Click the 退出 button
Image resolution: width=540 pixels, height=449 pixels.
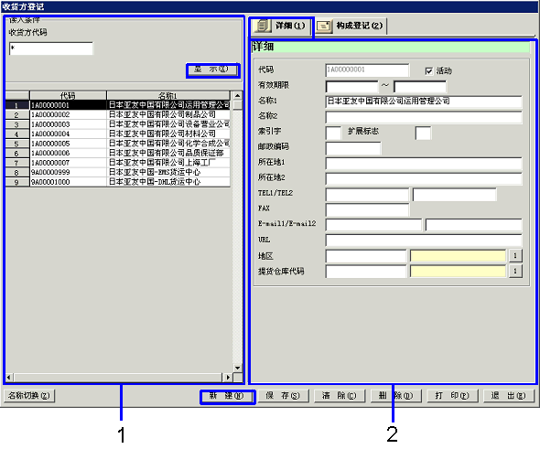pos(509,396)
